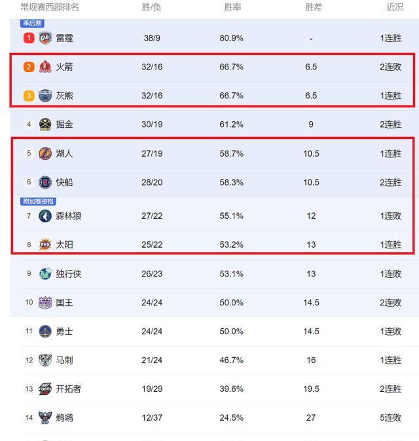Click the Suns (太阳) team logo
The image size is (419, 441).
point(45,244)
